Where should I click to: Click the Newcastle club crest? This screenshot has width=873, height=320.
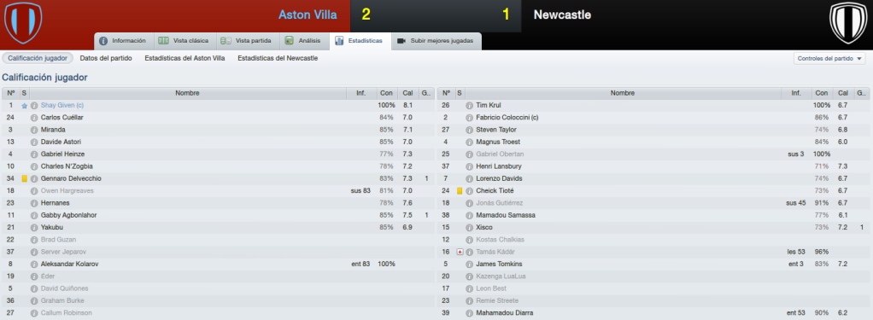pyautogui.click(x=848, y=23)
